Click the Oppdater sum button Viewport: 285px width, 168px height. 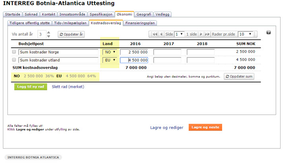point(239,76)
